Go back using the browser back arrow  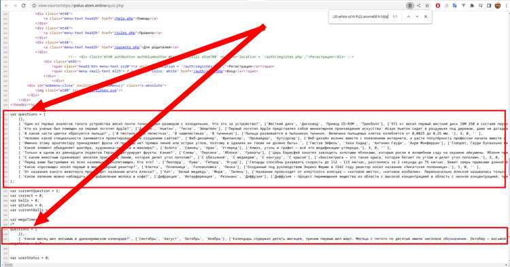(x=6, y=5)
